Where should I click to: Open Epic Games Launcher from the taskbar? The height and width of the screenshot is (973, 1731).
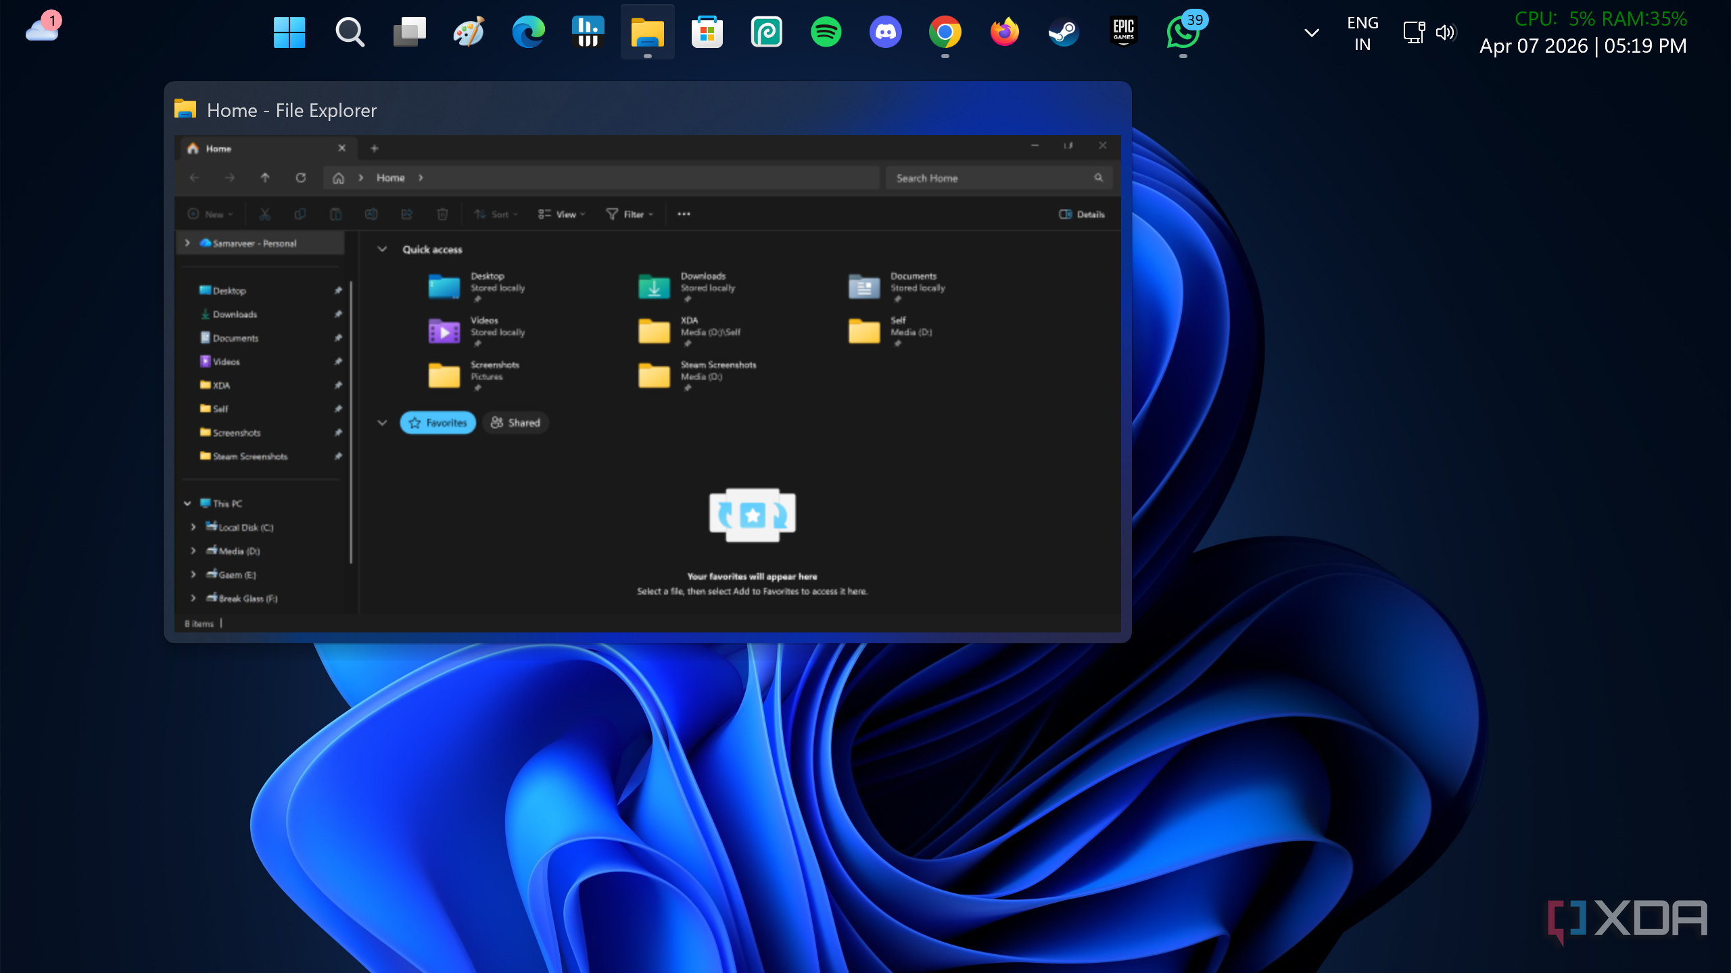(1123, 32)
